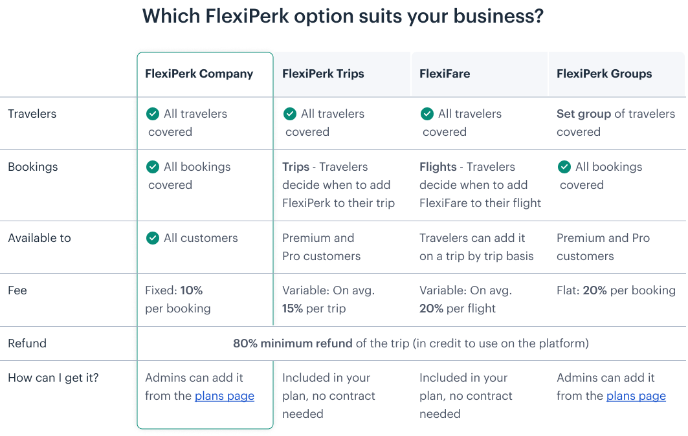Click the How can I get it? label
Image resolution: width=688 pixels, height=436 pixels.
click(53, 378)
